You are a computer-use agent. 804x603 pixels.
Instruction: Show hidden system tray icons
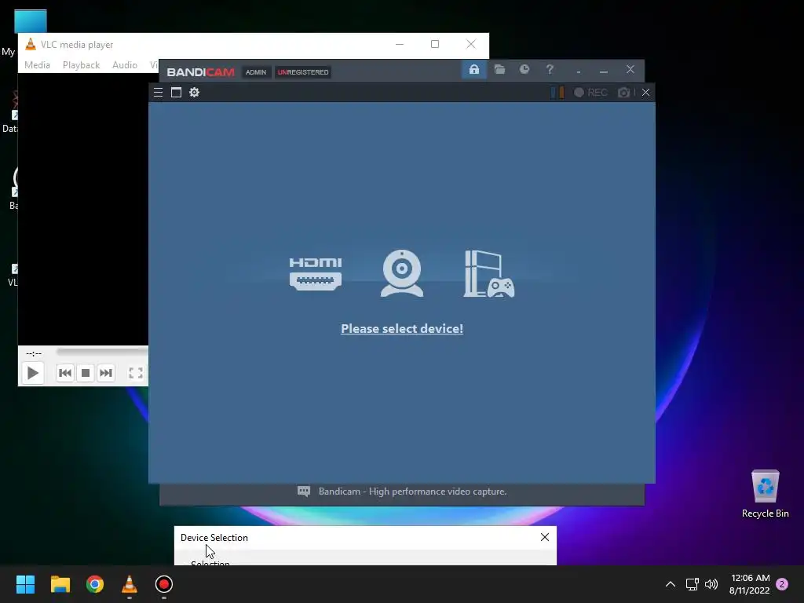point(671,584)
